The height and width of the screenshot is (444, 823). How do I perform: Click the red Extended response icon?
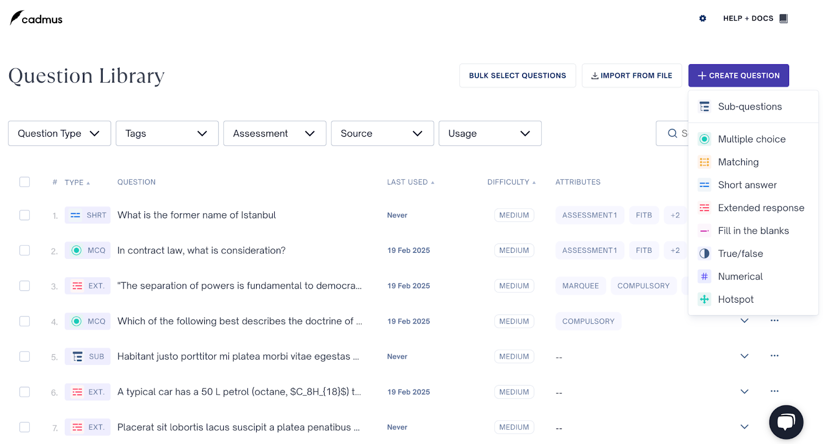[705, 208]
